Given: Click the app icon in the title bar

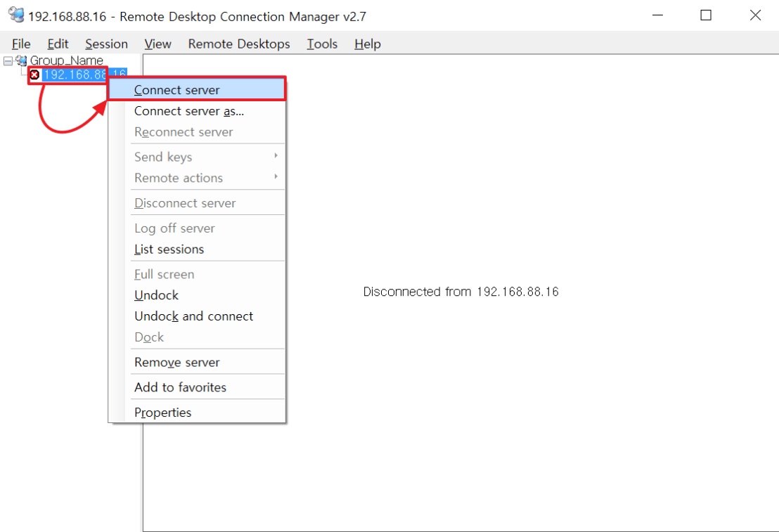Looking at the screenshot, I should click(x=15, y=15).
